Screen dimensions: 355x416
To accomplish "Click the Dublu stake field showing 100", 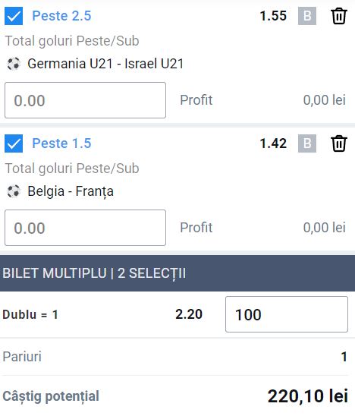I will 287,314.
